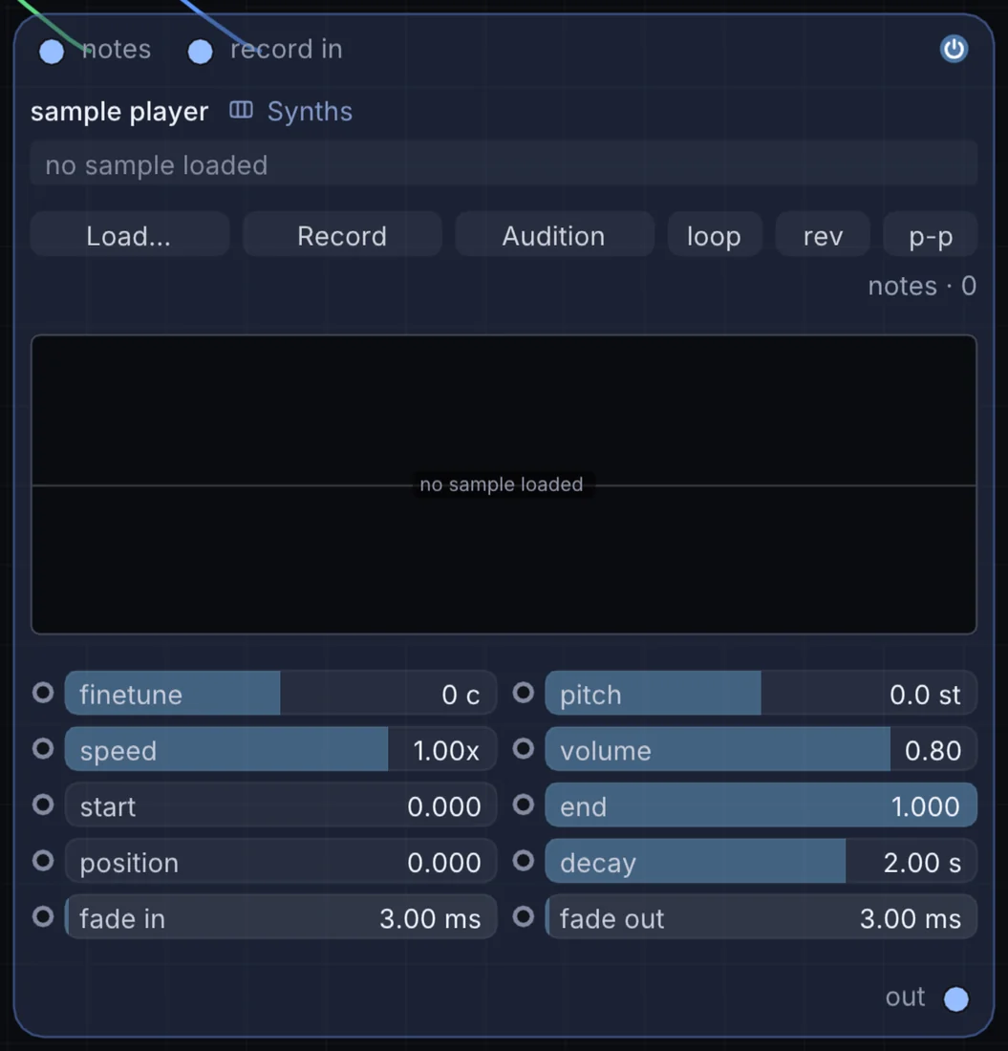Adjust the fade out slider

tap(761, 917)
